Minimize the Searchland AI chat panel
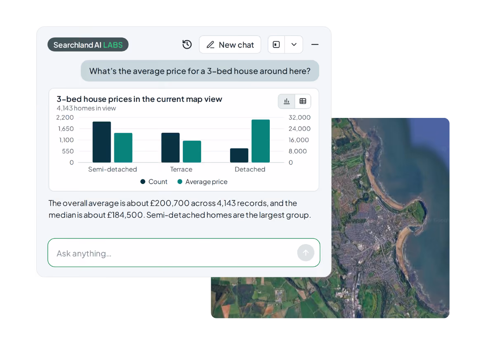The width and height of the screenshot is (495, 362). pyautogui.click(x=315, y=45)
